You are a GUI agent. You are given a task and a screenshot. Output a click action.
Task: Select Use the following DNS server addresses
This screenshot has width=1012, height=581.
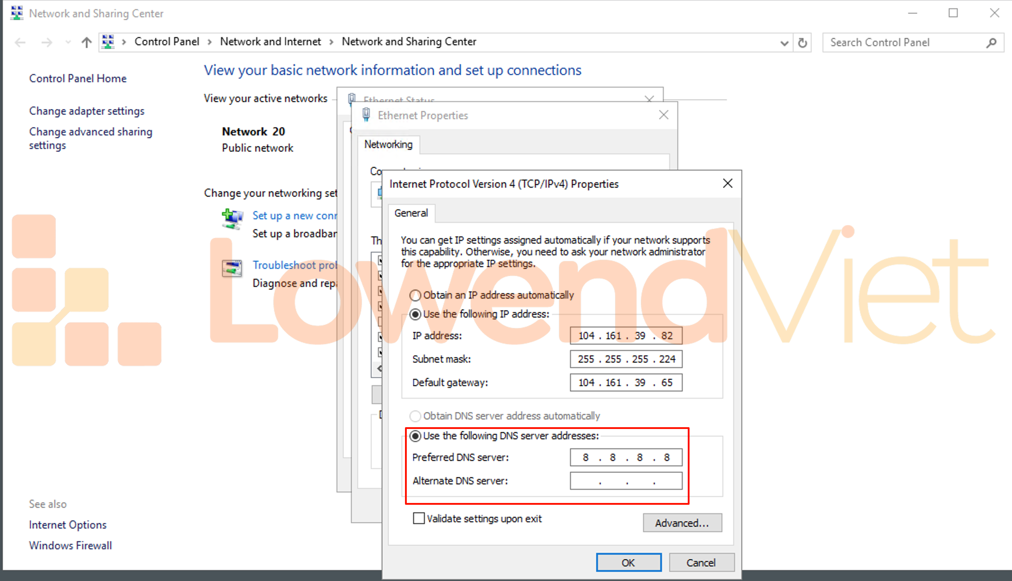415,436
